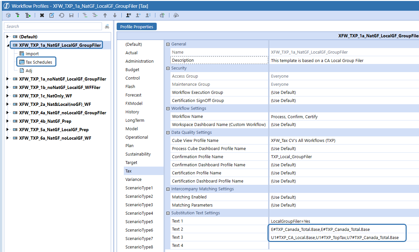Click the add user access icon
The height and width of the screenshot is (252, 419).
pos(137,15)
